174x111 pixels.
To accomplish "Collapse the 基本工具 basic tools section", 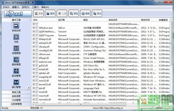I will (16, 20).
